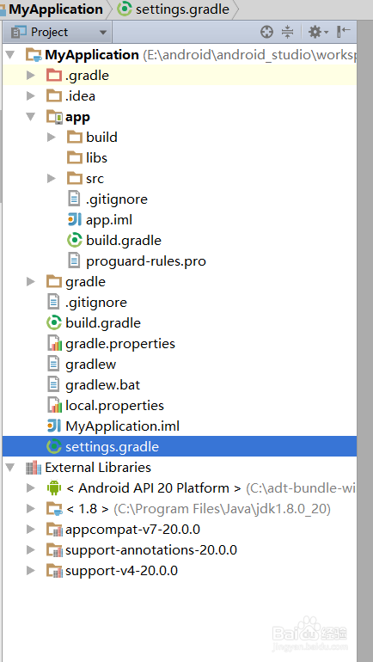Select the MyApplication project root
The image size is (373, 662).
pyautogui.click(x=92, y=55)
